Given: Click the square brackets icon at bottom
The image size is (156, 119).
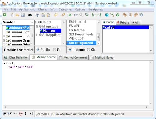Looking at the screenshot, I should tap(26, 114).
